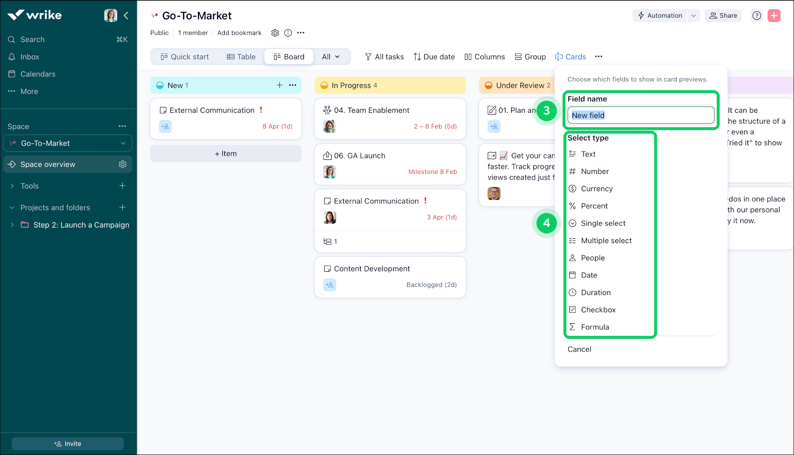Switch to Table view
794x455 pixels.
241,56
